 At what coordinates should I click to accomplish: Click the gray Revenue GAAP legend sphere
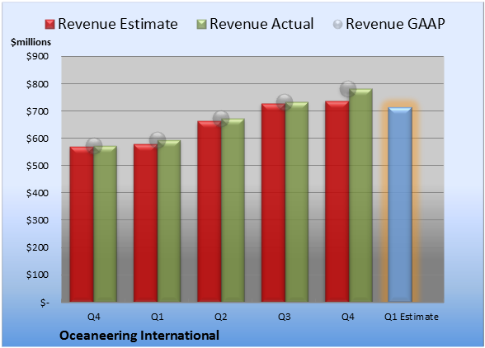click(338, 25)
